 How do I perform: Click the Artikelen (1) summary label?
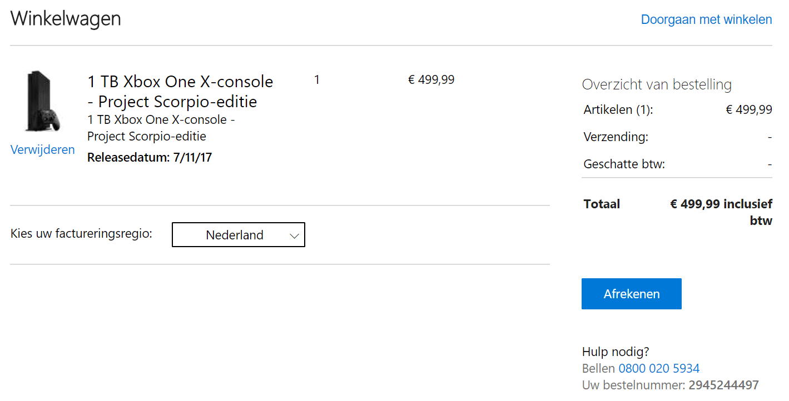618,110
